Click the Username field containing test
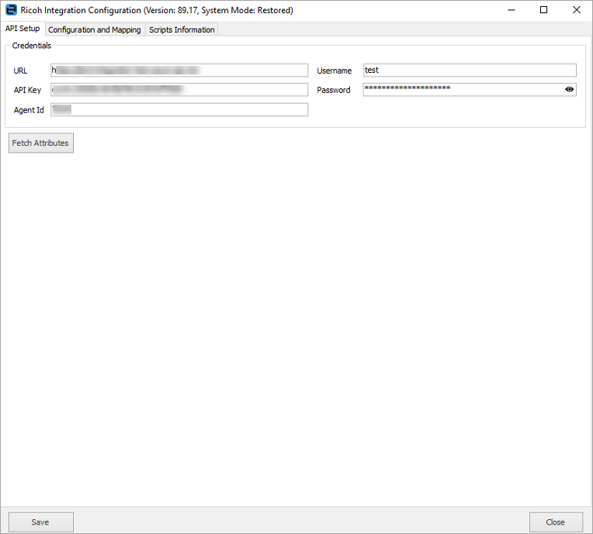Viewport: 593px width, 534px height. point(470,71)
